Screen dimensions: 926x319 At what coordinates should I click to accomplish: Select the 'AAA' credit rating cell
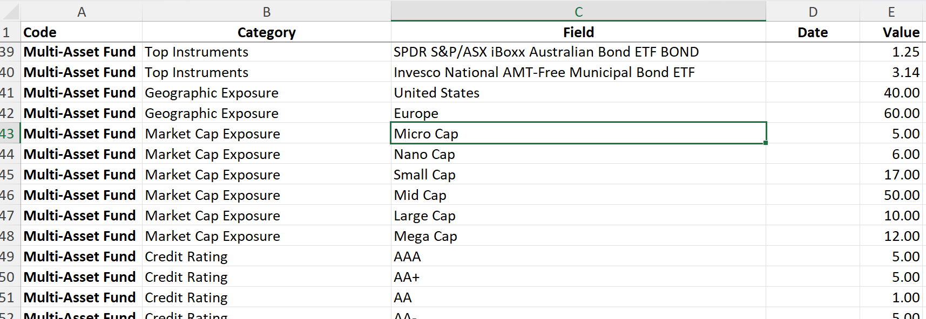pyautogui.click(x=578, y=256)
